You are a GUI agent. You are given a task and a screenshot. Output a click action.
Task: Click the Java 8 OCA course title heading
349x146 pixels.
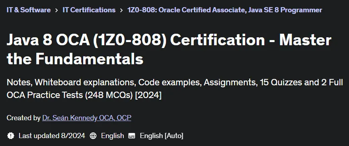(x=169, y=49)
